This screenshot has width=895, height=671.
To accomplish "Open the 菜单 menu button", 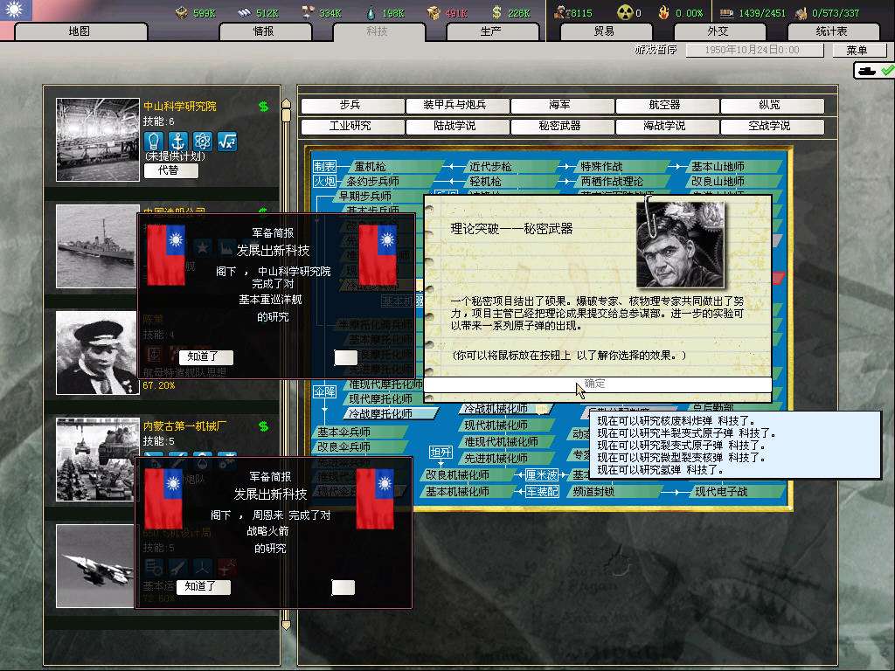I will 858,50.
